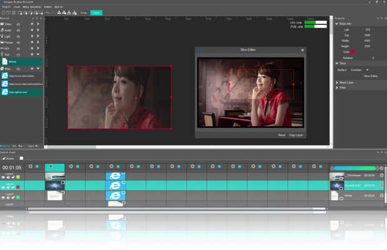Toggle visibility eye of Layer3
Image resolution: width=387 pixels, height=250 pixels.
coord(3,187)
